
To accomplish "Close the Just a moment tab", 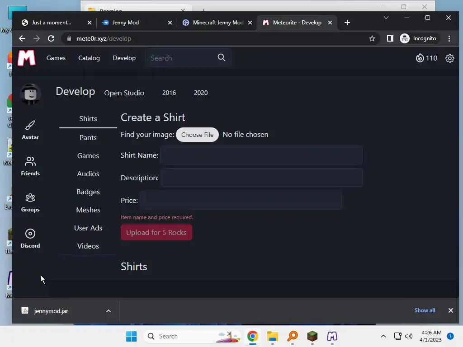I will point(90,23).
